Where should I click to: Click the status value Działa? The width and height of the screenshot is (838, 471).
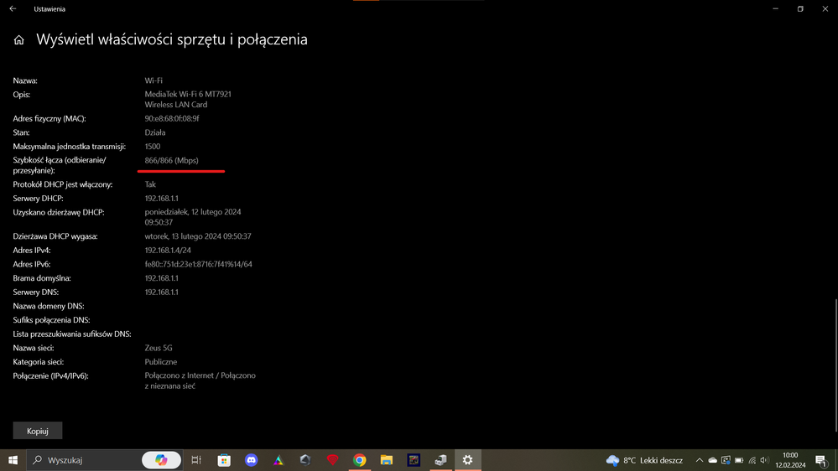point(155,132)
